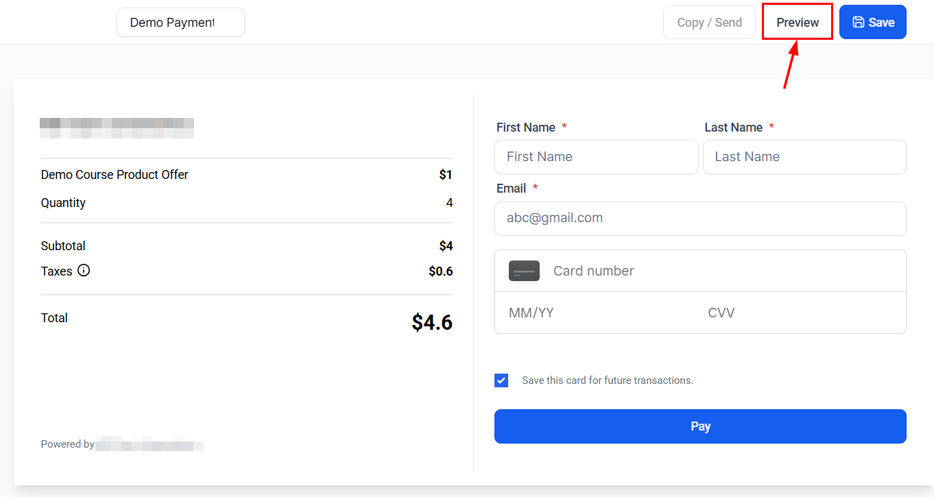
Task: Toggle the save card checkbox
Action: 501,380
